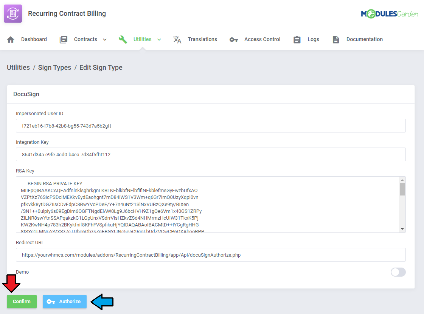
Task: Go to the Translations page
Action: click(x=202, y=39)
